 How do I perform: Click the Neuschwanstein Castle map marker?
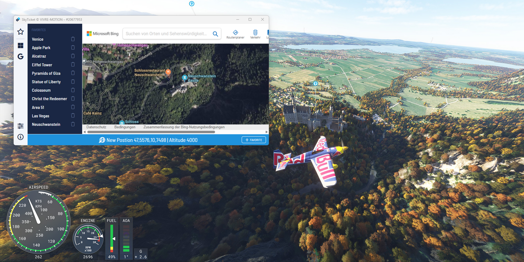pos(184,77)
